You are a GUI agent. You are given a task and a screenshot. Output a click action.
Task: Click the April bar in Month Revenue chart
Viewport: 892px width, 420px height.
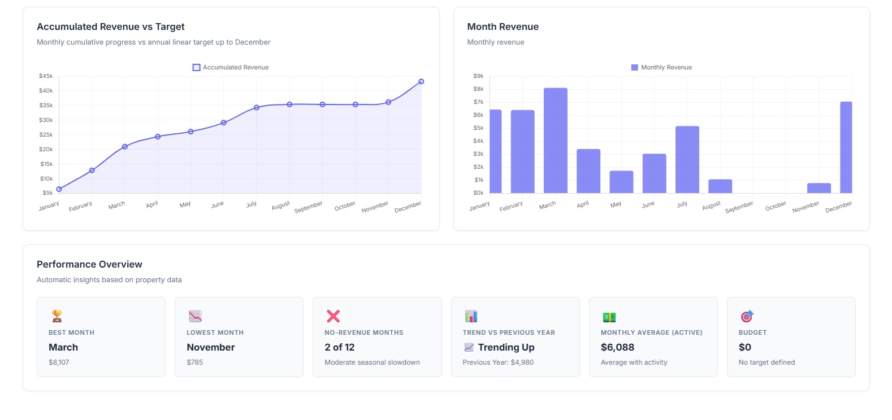[x=588, y=171]
